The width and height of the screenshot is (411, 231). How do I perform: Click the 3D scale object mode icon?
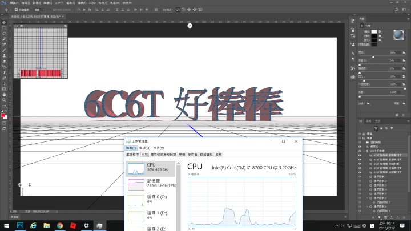200,10
